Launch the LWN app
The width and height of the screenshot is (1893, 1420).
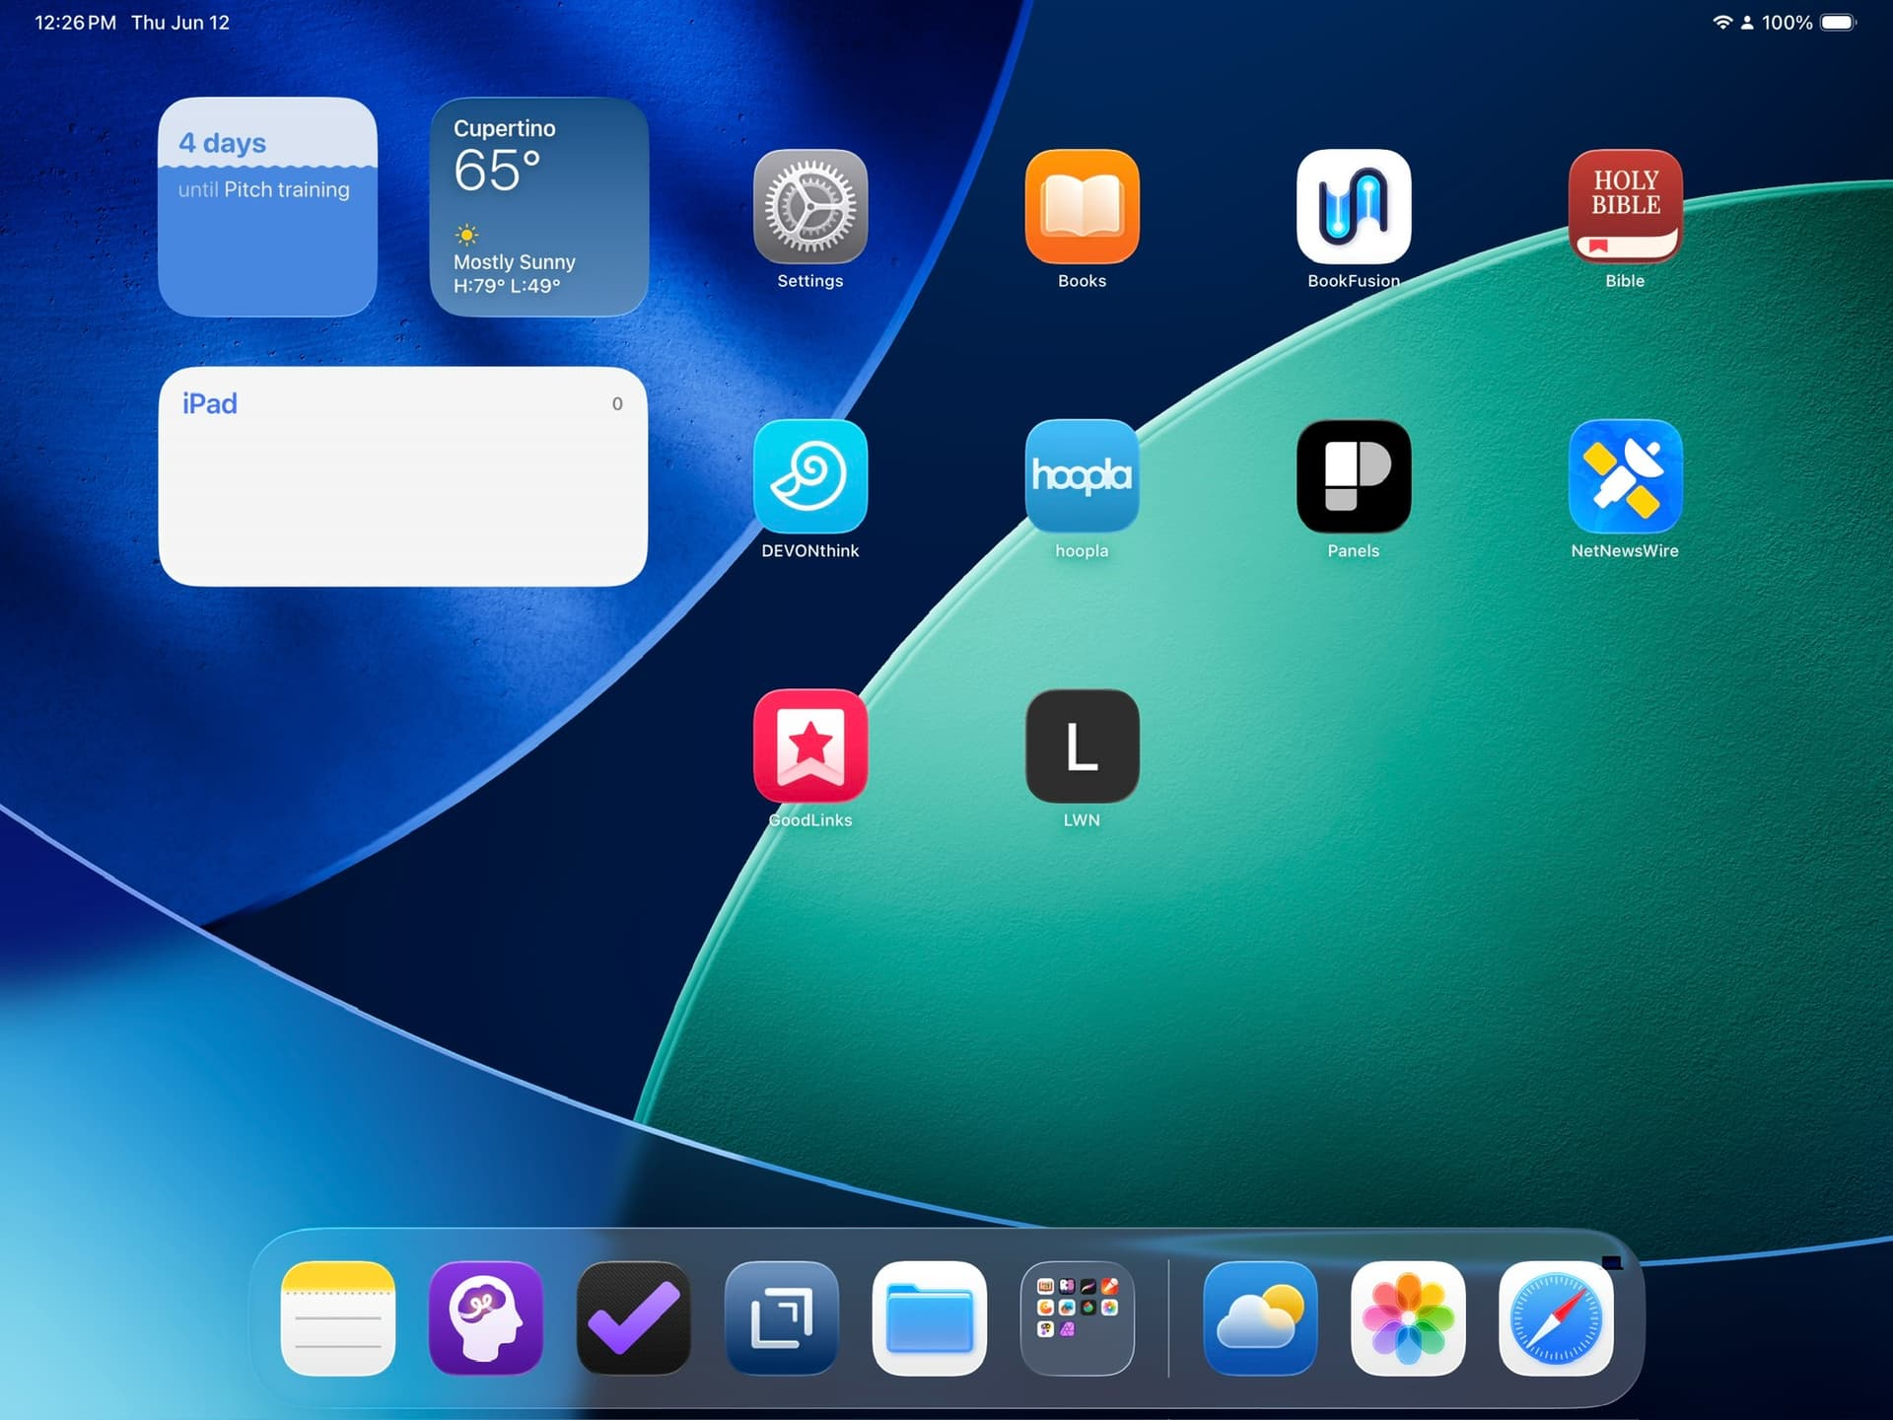click(1082, 745)
